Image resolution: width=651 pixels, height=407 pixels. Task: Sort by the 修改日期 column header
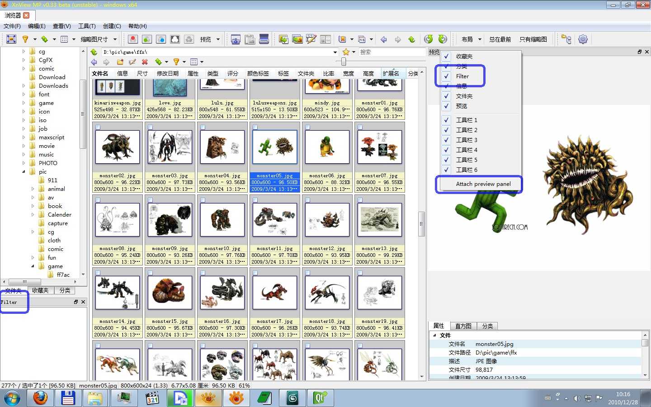coord(168,73)
